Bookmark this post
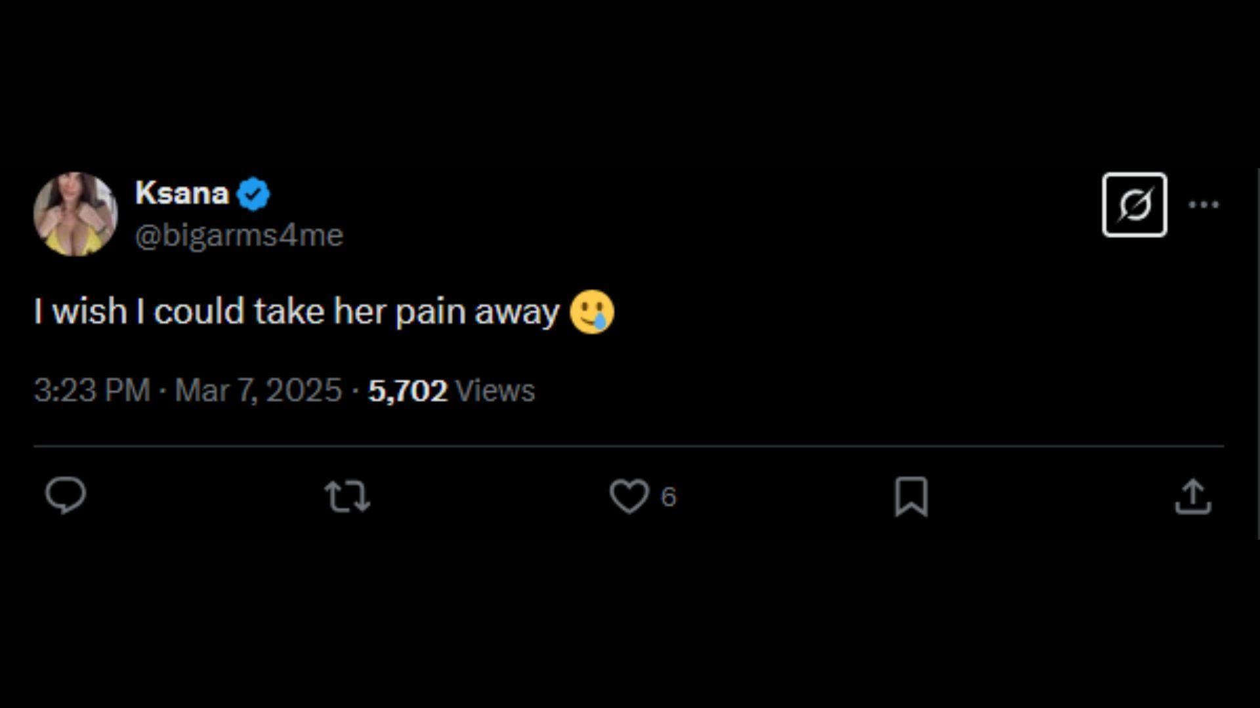This screenshot has width=1260, height=708. click(x=911, y=496)
